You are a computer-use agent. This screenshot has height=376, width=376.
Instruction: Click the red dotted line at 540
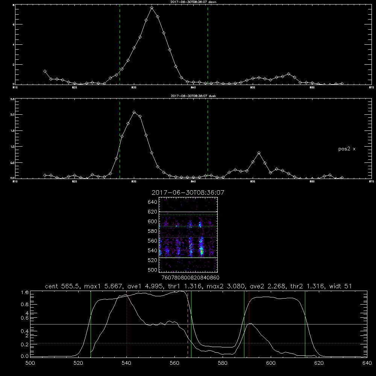[127, 325]
